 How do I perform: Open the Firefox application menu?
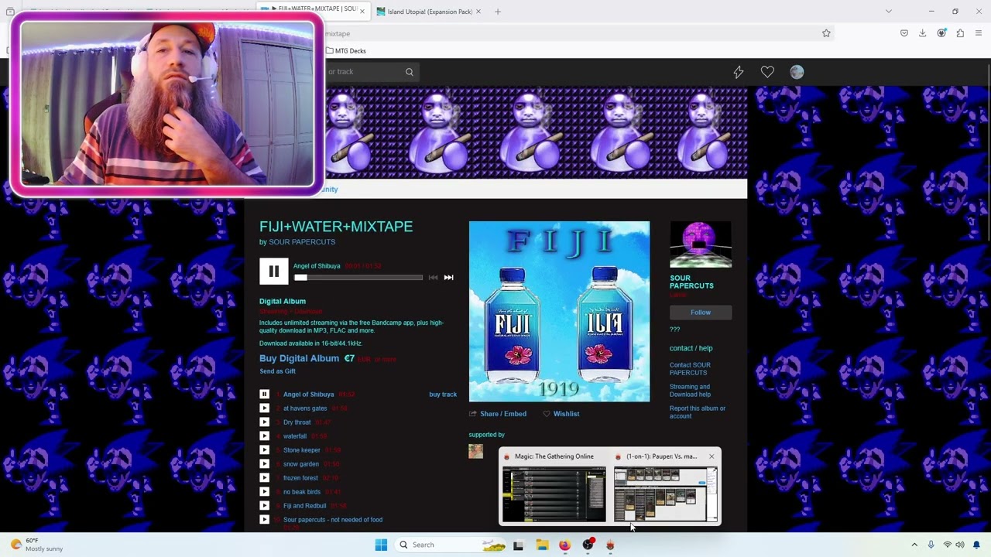coord(979,33)
